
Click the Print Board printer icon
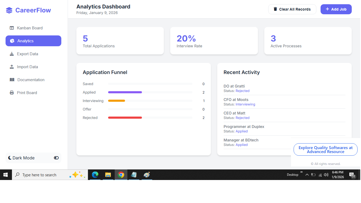(12, 93)
